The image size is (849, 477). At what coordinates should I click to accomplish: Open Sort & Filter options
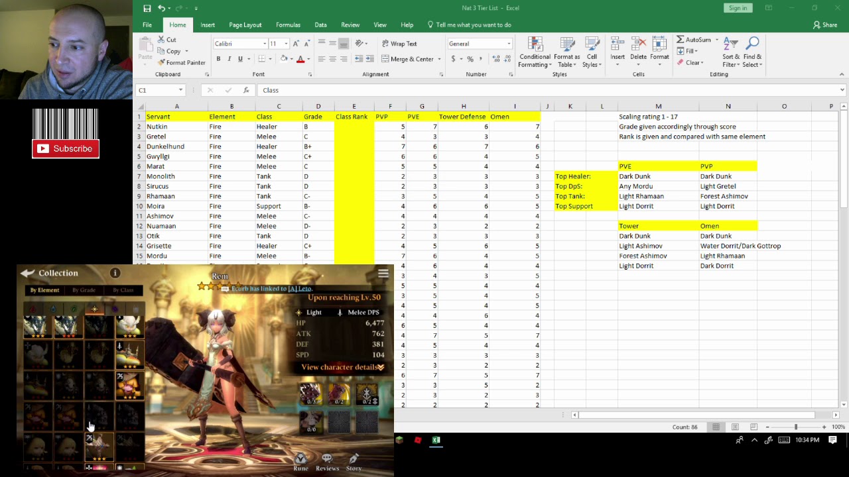click(731, 52)
